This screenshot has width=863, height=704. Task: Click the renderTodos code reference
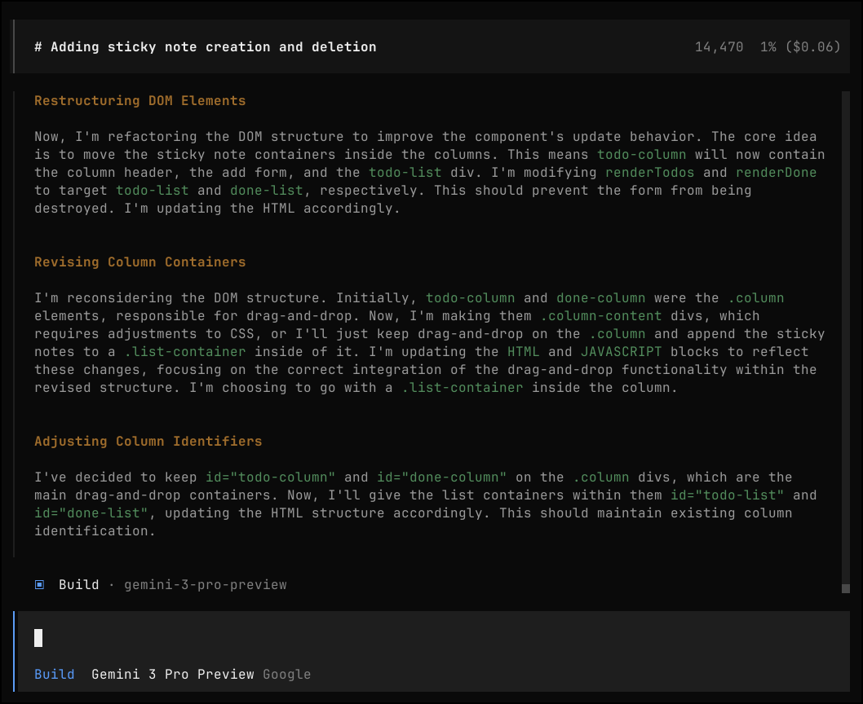[x=650, y=173]
